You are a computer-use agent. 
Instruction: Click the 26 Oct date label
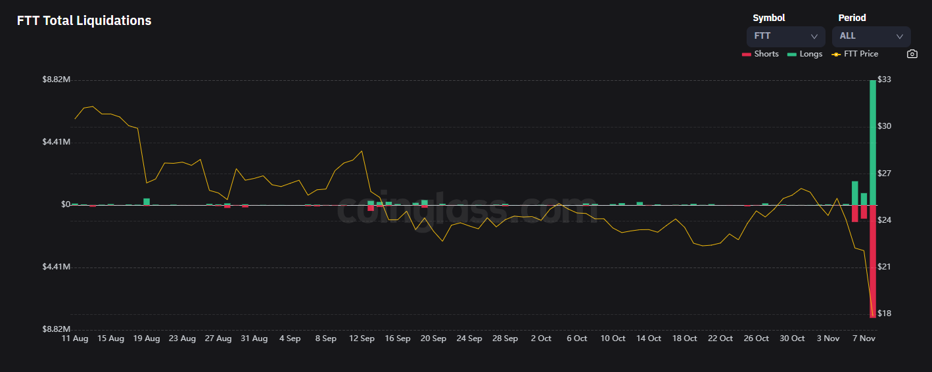click(756, 338)
